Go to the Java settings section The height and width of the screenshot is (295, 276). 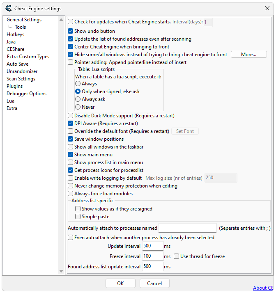11,42
